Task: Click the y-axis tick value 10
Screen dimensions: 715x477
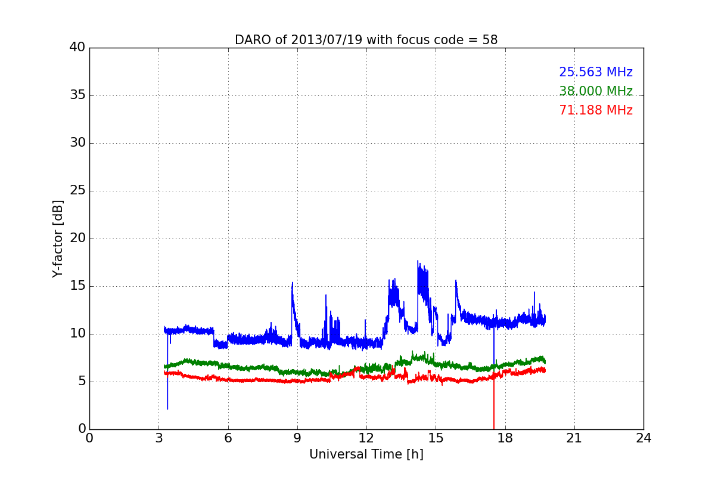Action: 77,334
